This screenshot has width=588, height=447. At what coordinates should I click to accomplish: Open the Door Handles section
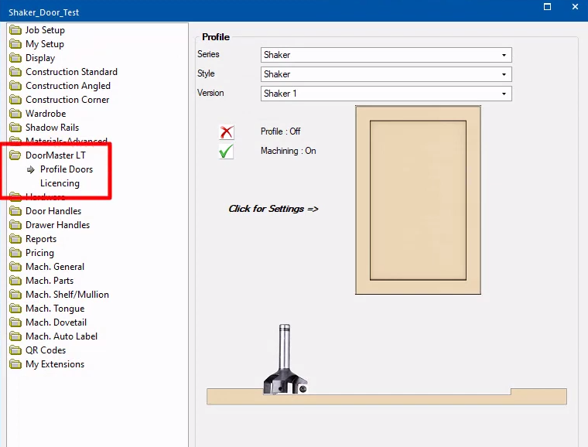pos(53,211)
